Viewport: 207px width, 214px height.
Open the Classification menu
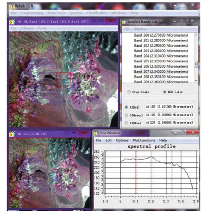point(97,13)
